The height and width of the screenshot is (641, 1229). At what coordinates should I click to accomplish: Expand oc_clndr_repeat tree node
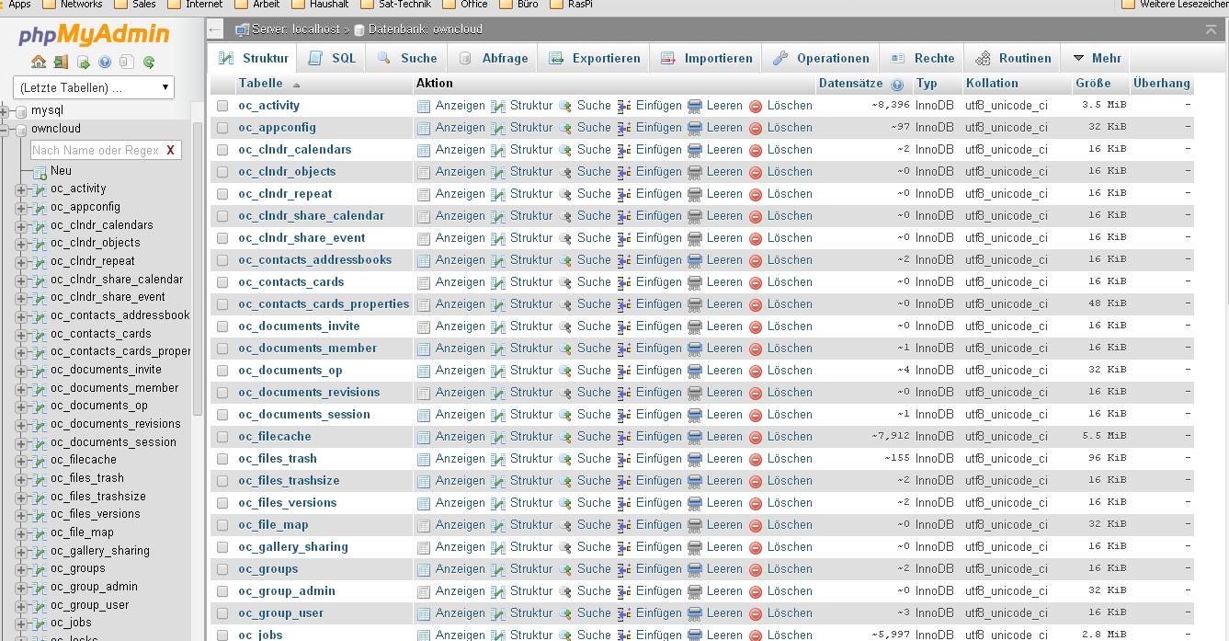pos(21,262)
